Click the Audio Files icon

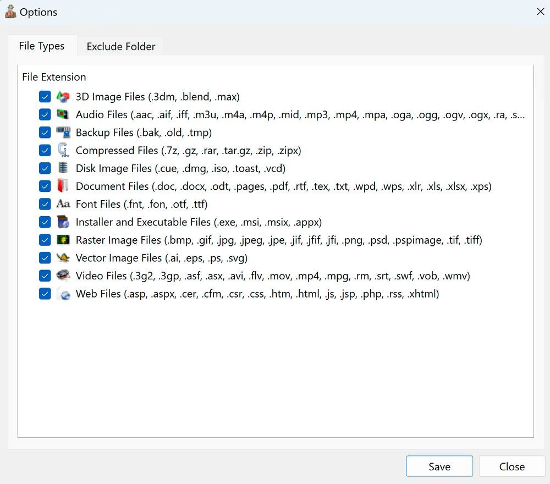coord(63,114)
